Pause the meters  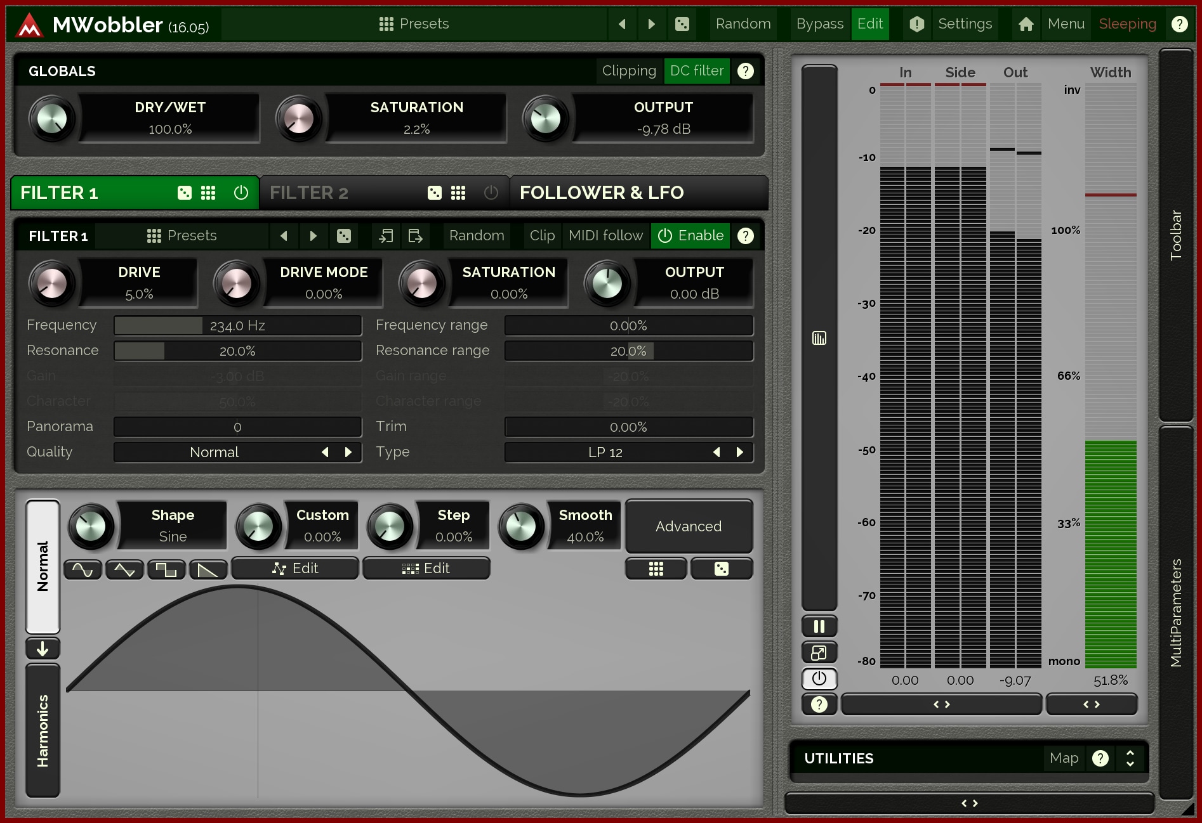pyautogui.click(x=819, y=626)
